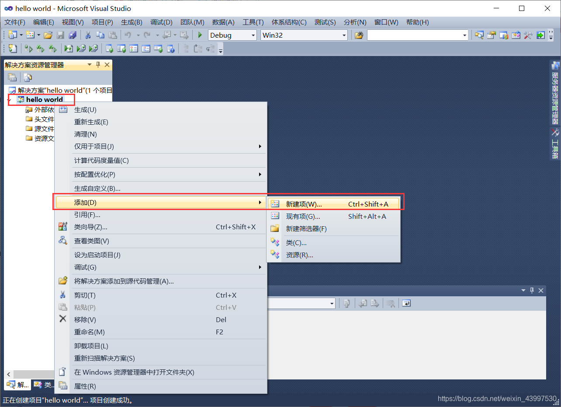
Task: Pin the Solution Explorer panel with pushpin
Action: point(98,65)
